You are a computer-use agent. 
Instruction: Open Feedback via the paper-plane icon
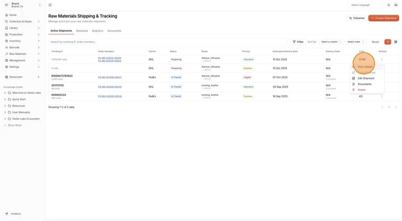click(7, 214)
